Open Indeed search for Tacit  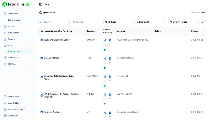(x=110, y=63)
